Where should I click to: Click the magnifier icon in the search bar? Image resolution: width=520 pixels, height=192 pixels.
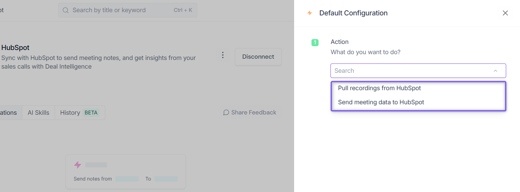point(66,10)
